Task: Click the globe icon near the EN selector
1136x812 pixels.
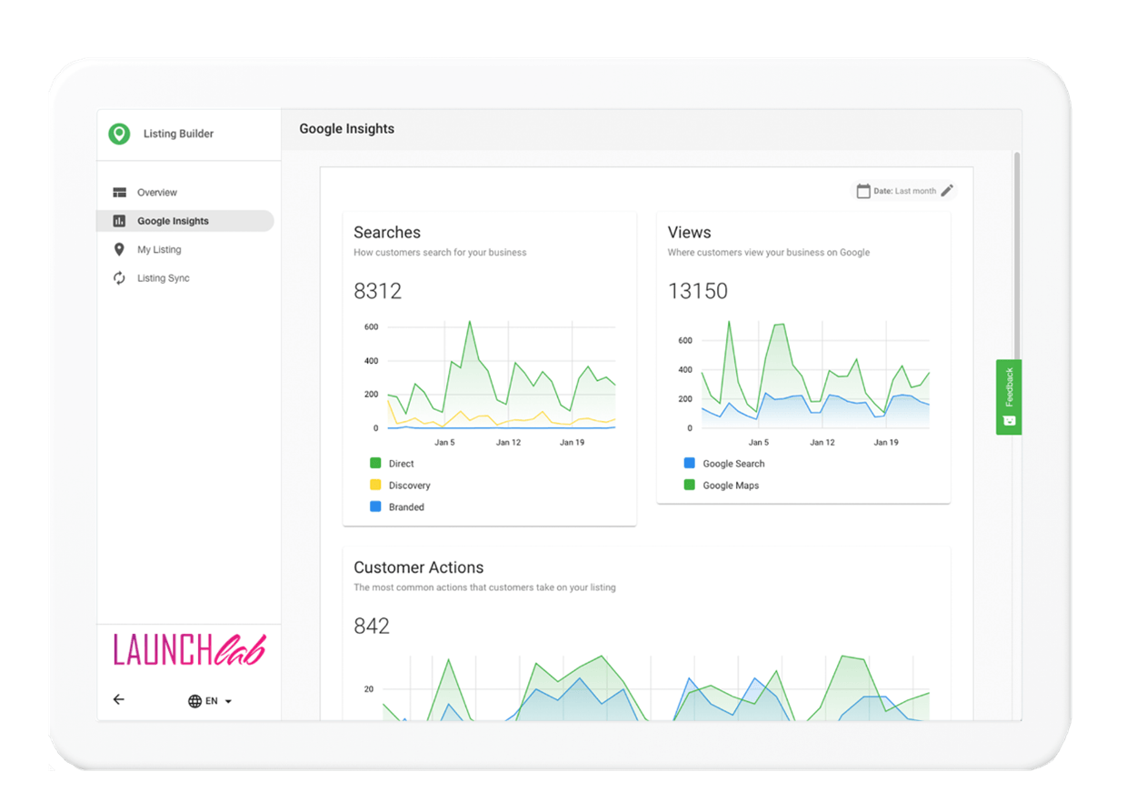Action: (x=194, y=700)
